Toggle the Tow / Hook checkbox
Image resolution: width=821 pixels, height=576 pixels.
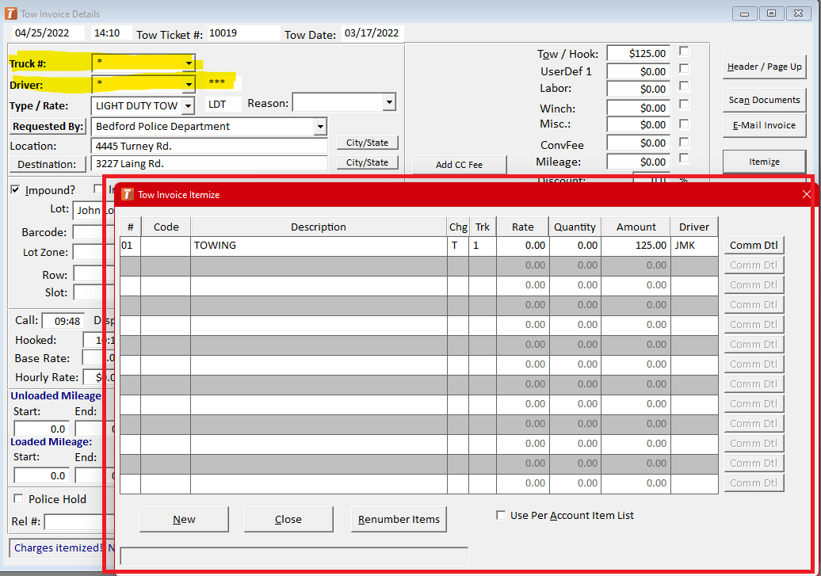pos(684,51)
